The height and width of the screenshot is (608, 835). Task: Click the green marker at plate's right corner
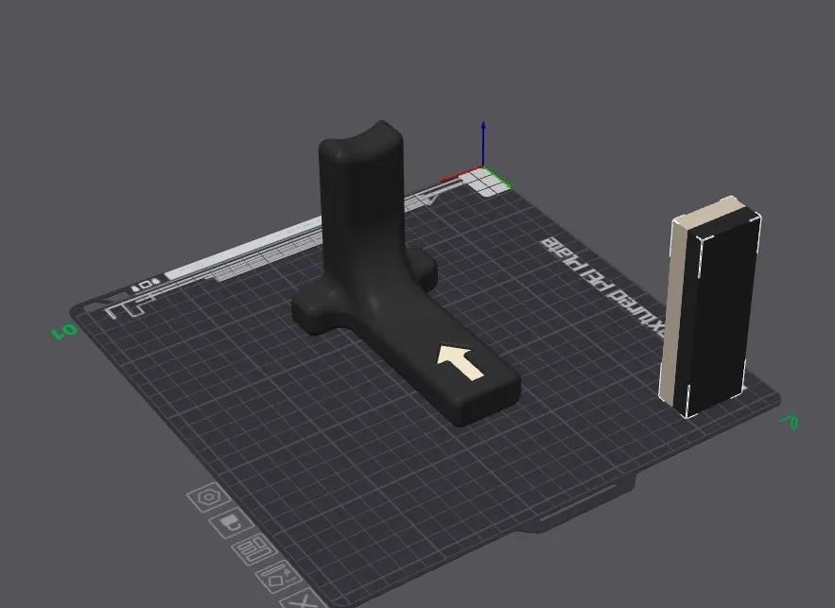click(x=790, y=422)
